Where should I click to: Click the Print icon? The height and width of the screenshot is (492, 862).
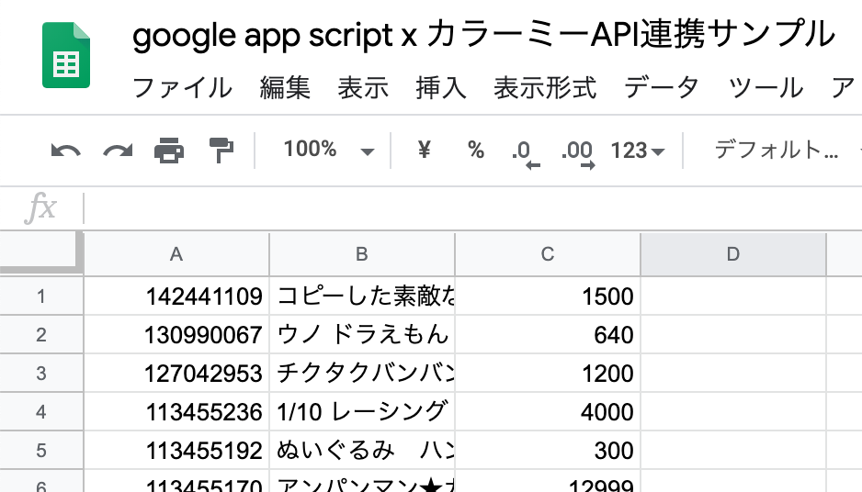click(x=169, y=150)
